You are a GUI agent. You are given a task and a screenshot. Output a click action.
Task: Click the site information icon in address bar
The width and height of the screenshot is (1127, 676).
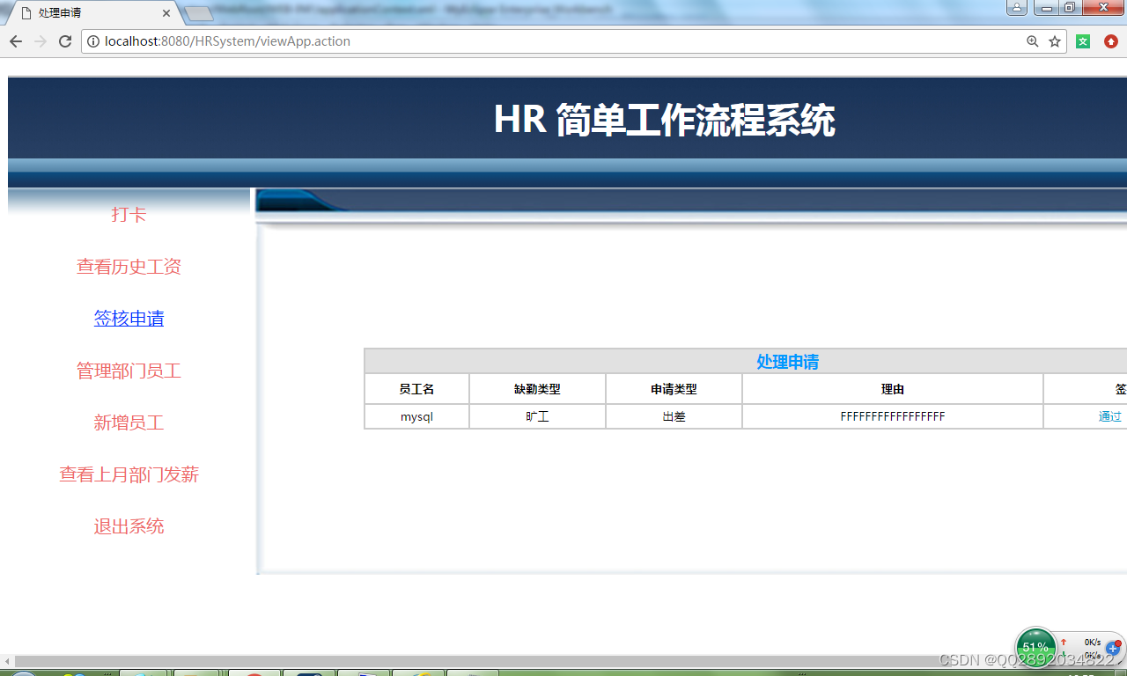point(92,40)
